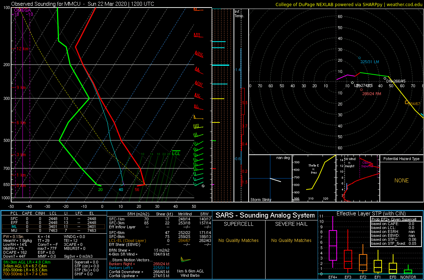
Task: Click the cyan wet-bulb value 40
Action: click(x=121, y=190)
